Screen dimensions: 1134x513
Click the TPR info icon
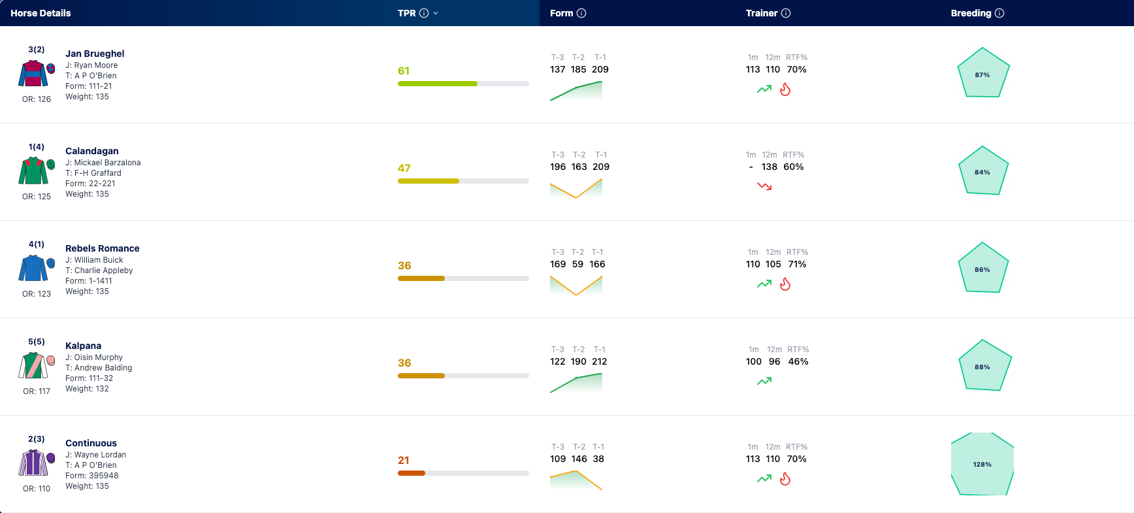[x=424, y=13]
